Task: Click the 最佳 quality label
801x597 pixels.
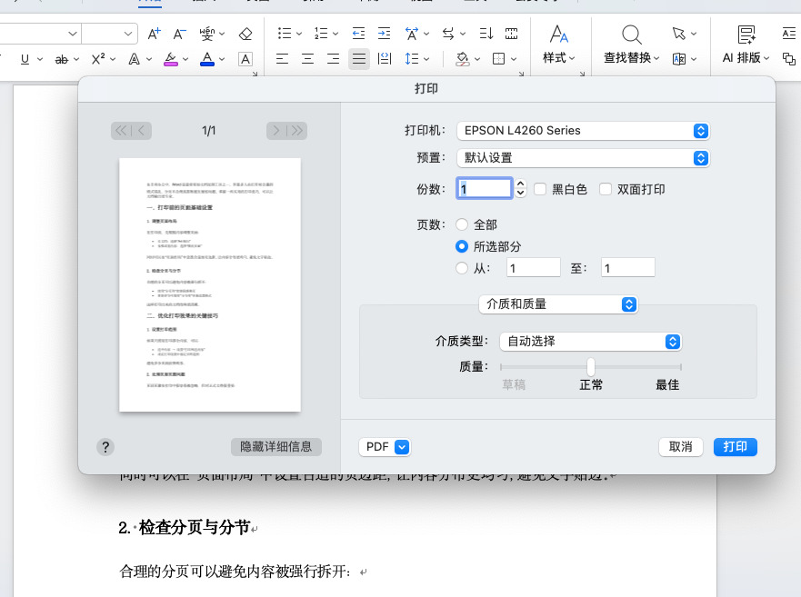Action: (x=667, y=385)
